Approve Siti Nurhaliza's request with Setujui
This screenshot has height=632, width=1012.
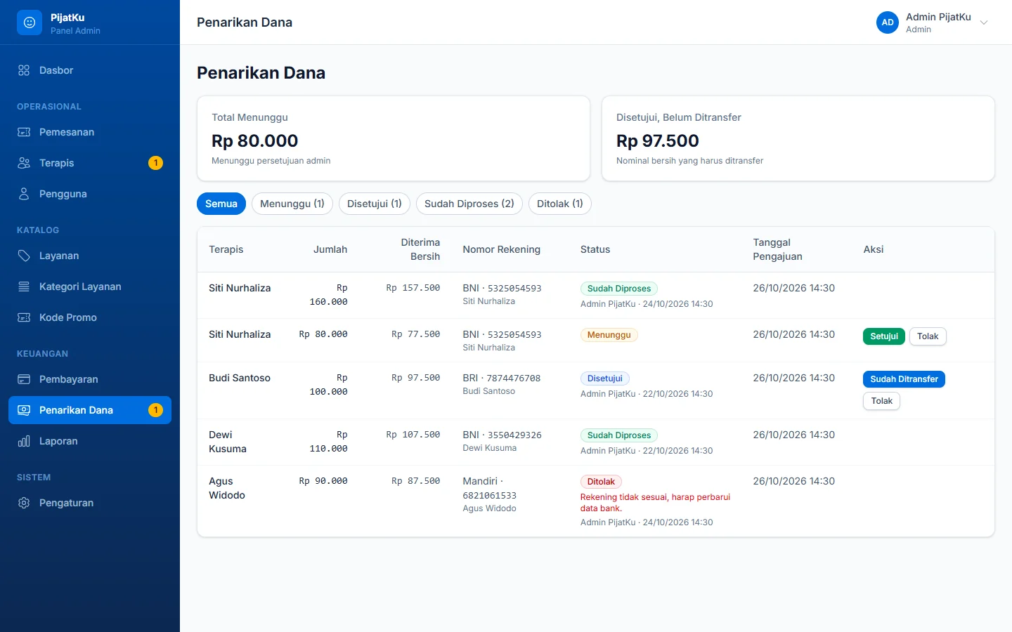884,336
